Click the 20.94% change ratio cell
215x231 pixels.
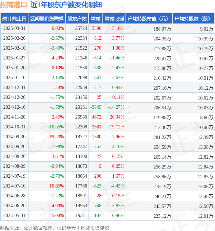point(117,117)
